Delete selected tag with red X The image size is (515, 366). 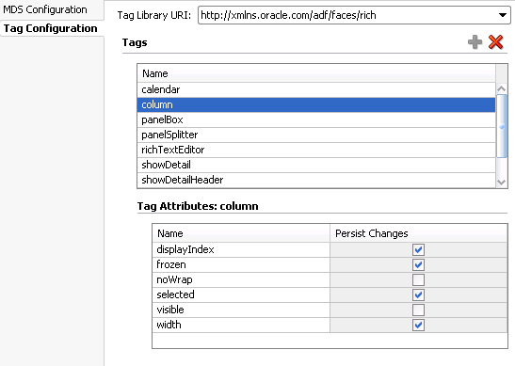click(x=495, y=42)
